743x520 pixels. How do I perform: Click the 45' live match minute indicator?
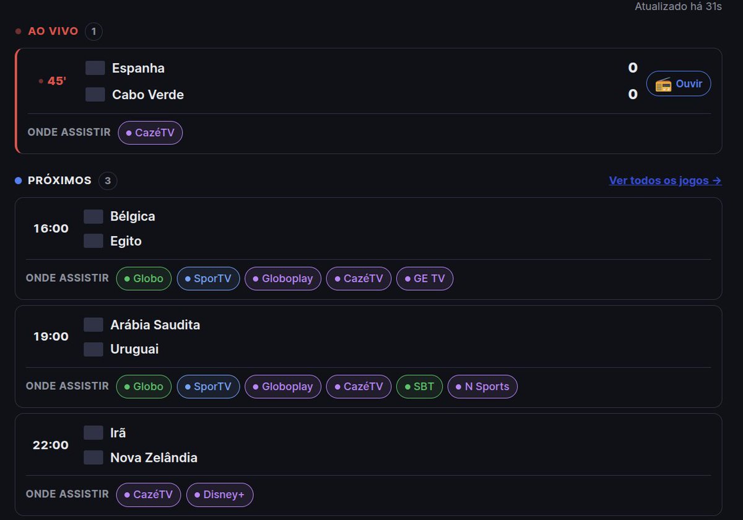pos(53,81)
